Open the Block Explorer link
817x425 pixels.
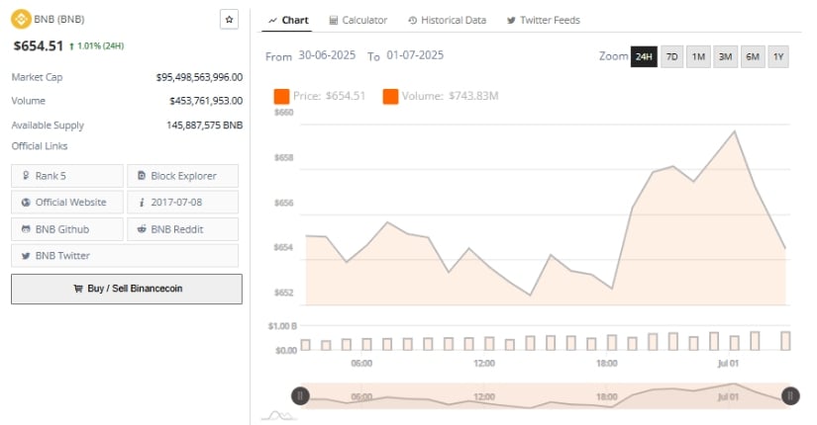pyautogui.click(x=183, y=176)
